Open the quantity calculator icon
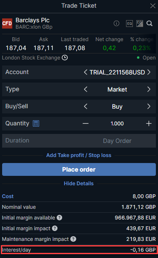Viewport: 158px width, 258px height. click(36, 123)
